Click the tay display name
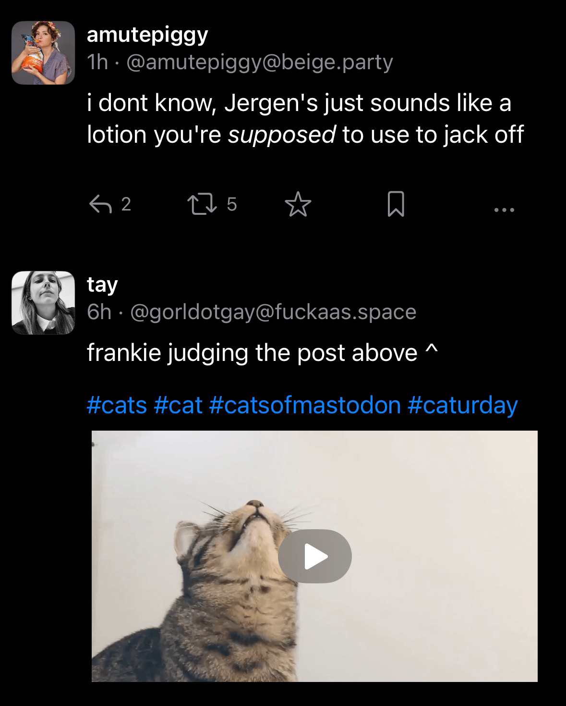Image resolution: width=566 pixels, height=706 pixels. point(102,285)
